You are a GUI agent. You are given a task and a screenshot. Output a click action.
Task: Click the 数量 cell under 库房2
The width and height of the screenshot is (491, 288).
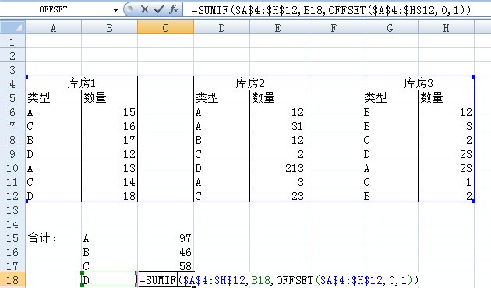pyautogui.click(x=277, y=97)
